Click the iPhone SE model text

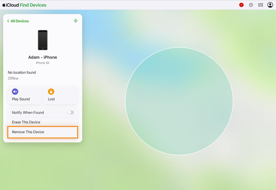click(x=43, y=63)
